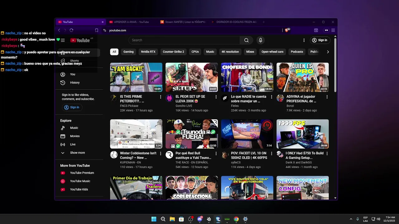Reload the page in browser toolbar
Image resolution: width=399 pixels, height=224 pixels.
click(x=71, y=30)
